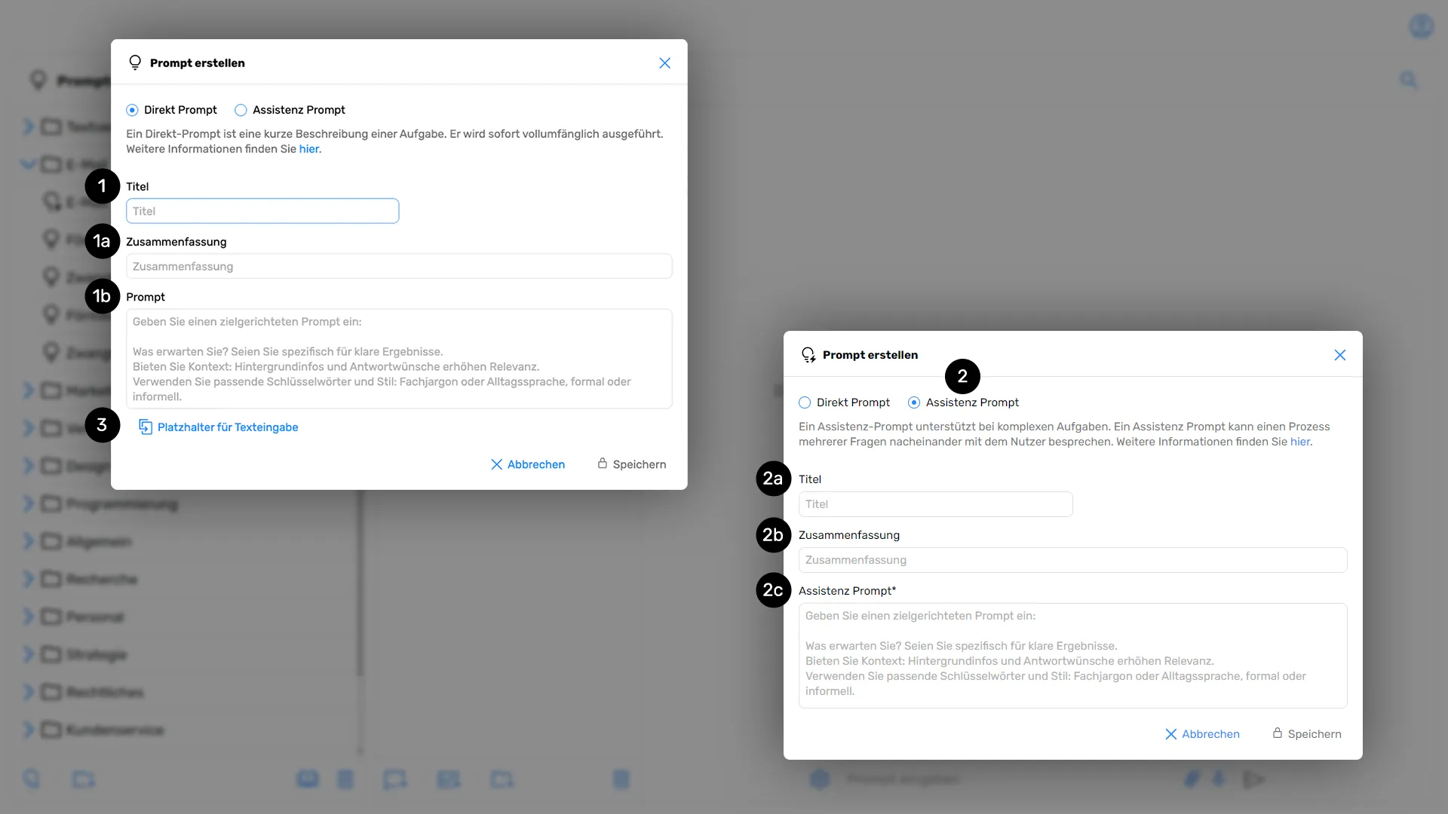Click the X icon beside left Abbrechen

point(496,464)
